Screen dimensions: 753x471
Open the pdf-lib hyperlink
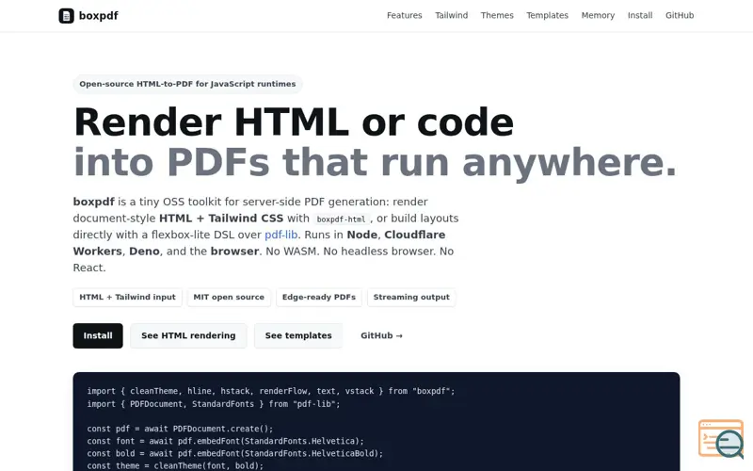(280, 235)
